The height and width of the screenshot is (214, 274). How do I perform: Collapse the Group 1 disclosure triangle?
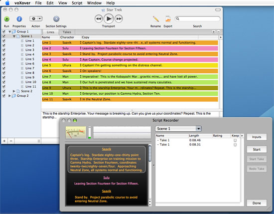tap(10, 31)
